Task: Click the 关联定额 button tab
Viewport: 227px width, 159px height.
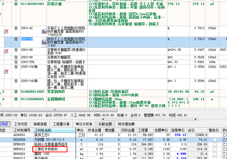Action: click(x=105, y=124)
